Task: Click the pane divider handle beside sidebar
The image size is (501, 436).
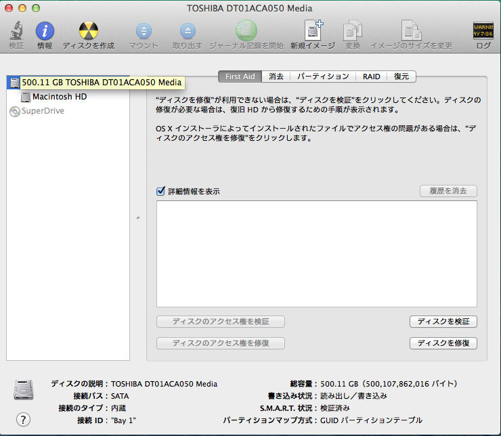Action: coord(138,218)
